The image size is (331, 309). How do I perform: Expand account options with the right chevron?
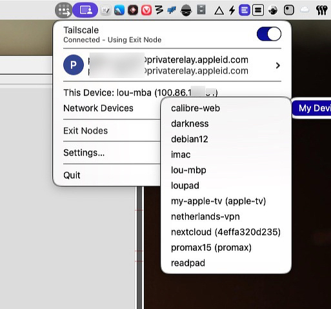tap(278, 65)
